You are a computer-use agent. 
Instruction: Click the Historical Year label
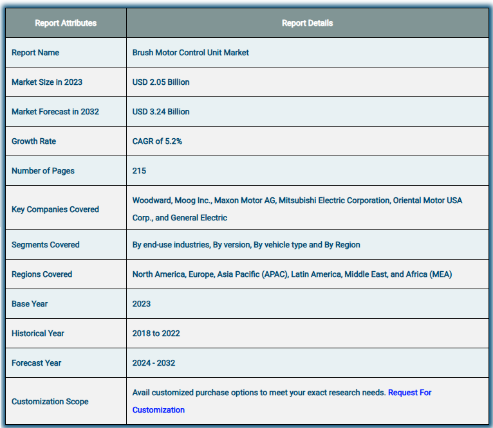38,333
